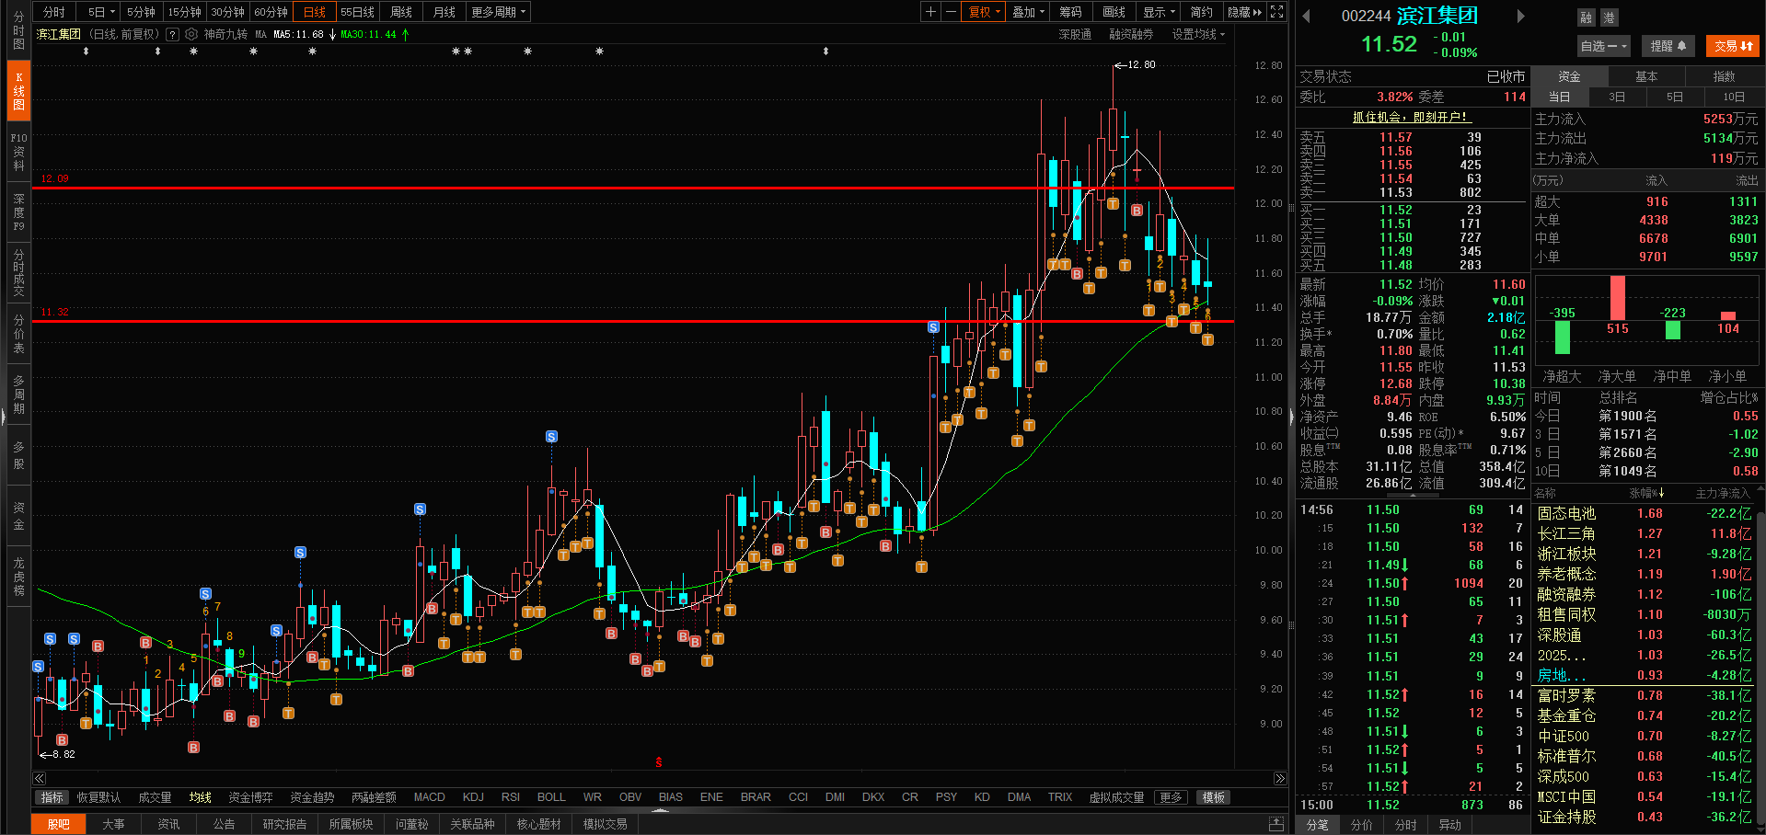Viewport: 1766px width, 835px height.
Task: Click the 隐藏 hide panel arrows
Action: (1245, 12)
